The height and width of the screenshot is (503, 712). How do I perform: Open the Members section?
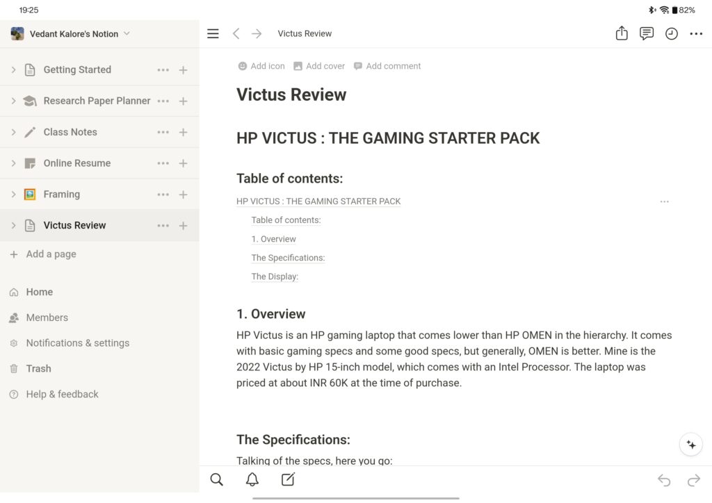pyautogui.click(x=39, y=318)
